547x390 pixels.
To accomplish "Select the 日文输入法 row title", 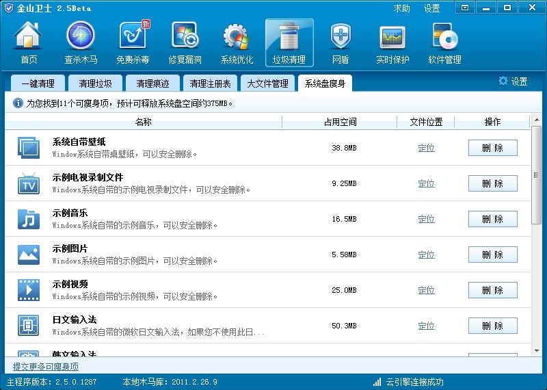I will pyautogui.click(x=75, y=320).
